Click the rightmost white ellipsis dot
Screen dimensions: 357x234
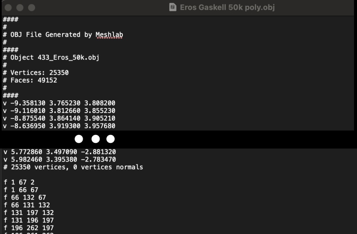[x=111, y=139]
